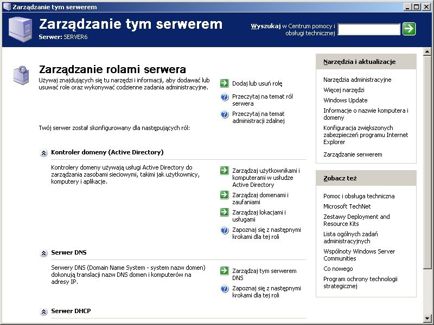Open Zarządzaj użytkownikami i komputerami w usłudze Active Directory
This screenshot has height=325, width=434.
pyautogui.click(x=266, y=178)
